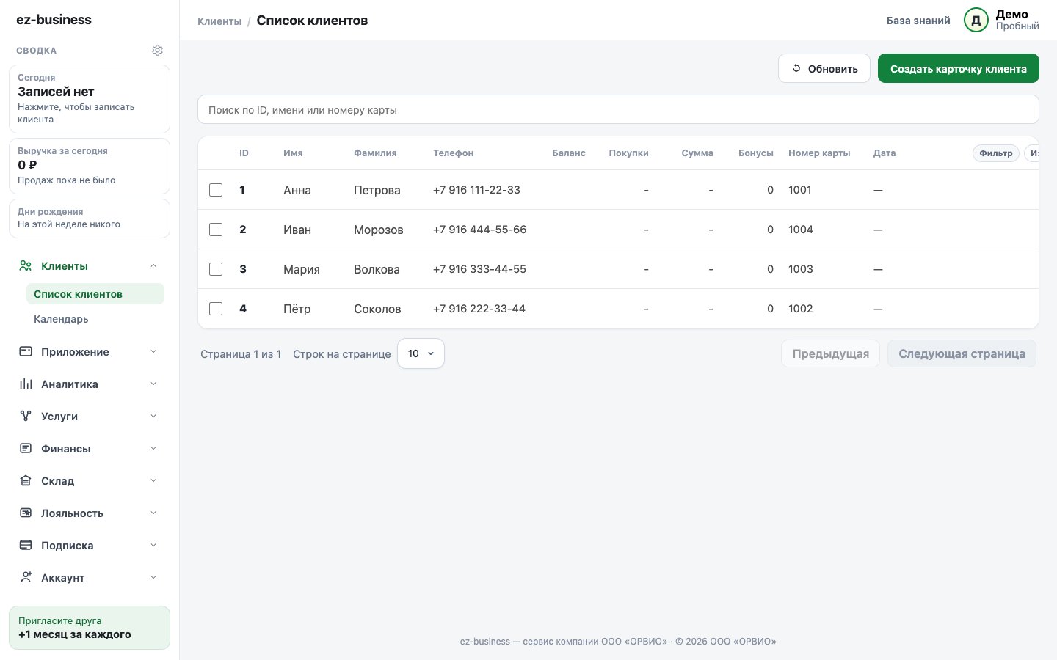Open the Выручка за сегодня card
The height and width of the screenshot is (660, 1057).
90,166
